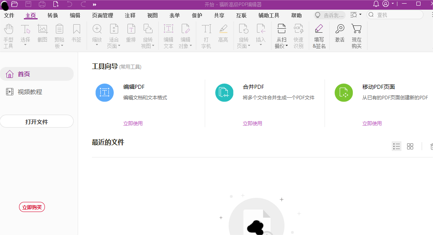Switch recent files to list view

(x=397, y=146)
